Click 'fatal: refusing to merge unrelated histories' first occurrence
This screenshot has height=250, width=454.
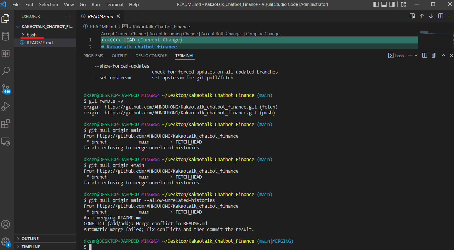tap(141, 148)
